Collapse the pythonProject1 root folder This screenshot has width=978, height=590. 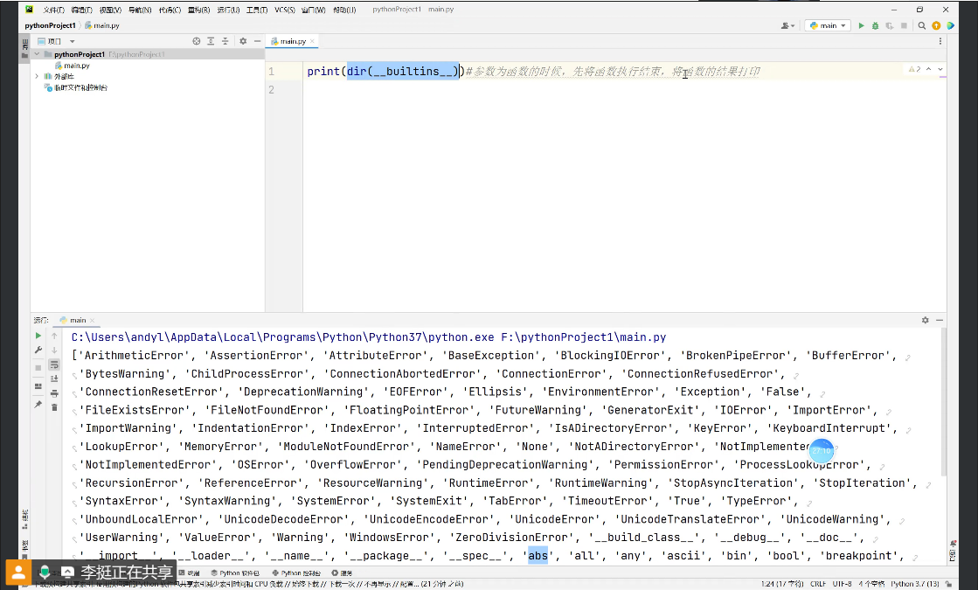coord(37,54)
